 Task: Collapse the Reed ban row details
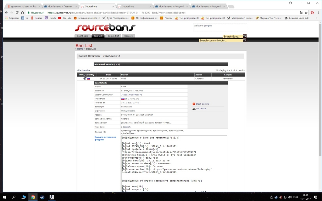[123, 79]
